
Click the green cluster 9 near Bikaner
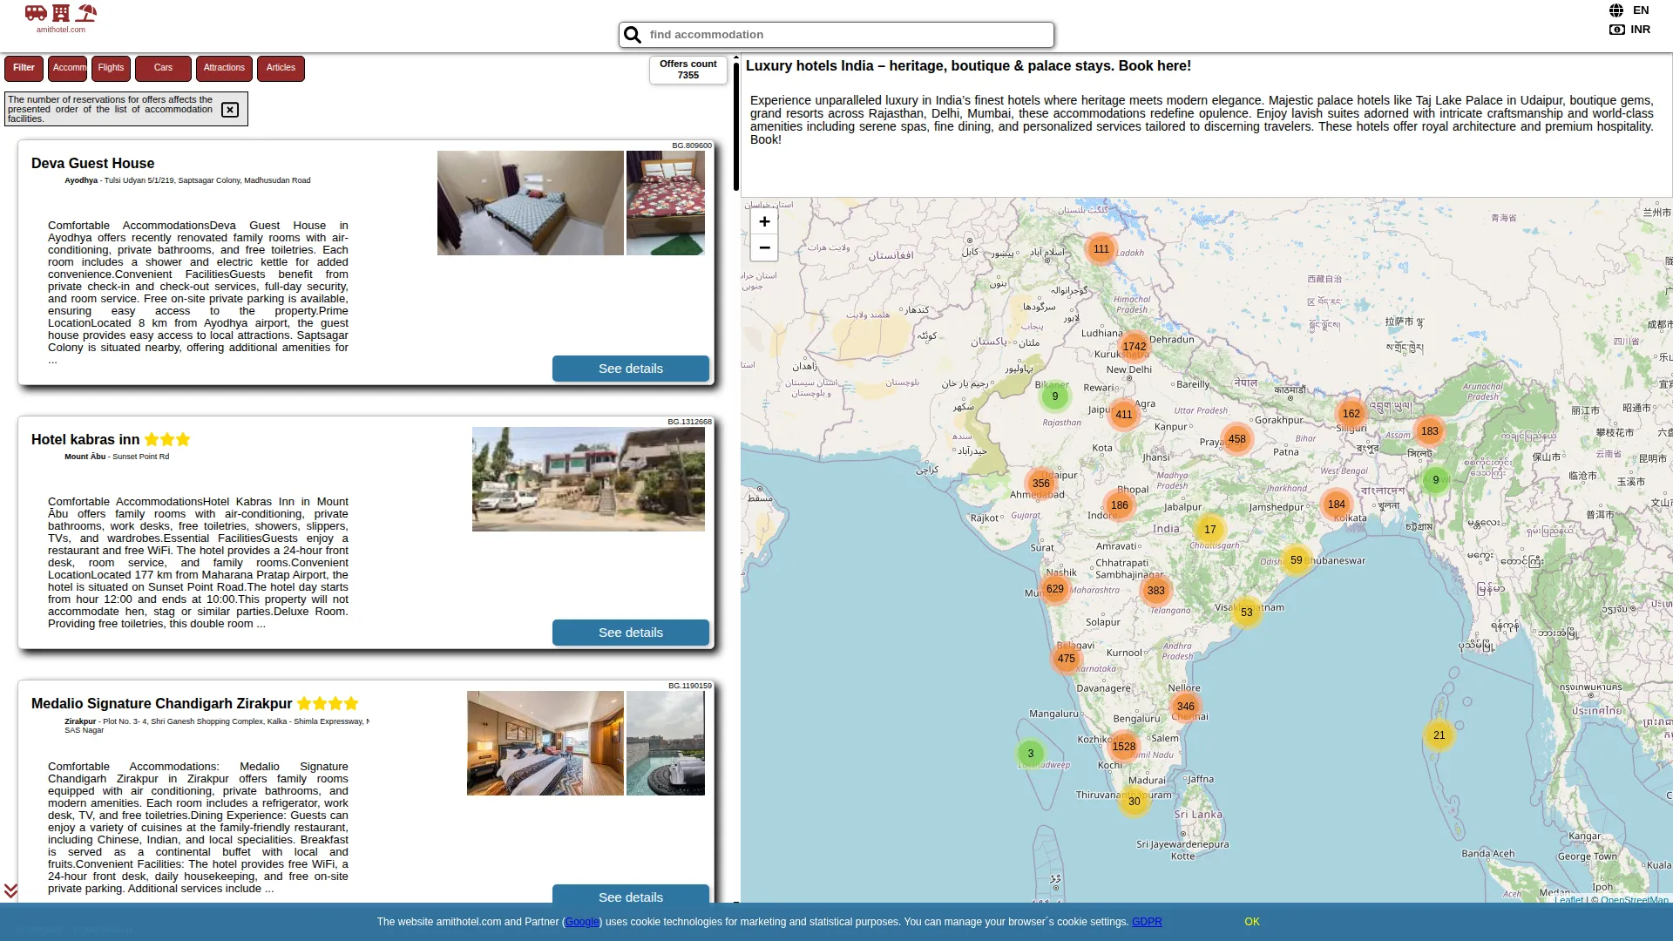tap(1055, 396)
